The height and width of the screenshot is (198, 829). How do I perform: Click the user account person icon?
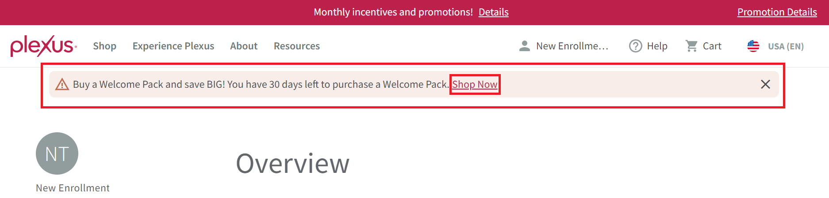click(x=525, y=46)
